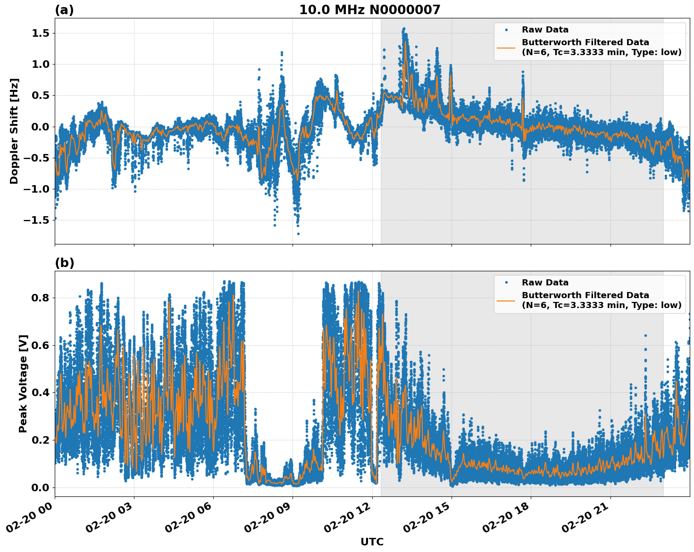This screenshot has width=694, height=552.
Task: Switch to the panel (b) subplot
Action: pos(65,262)
